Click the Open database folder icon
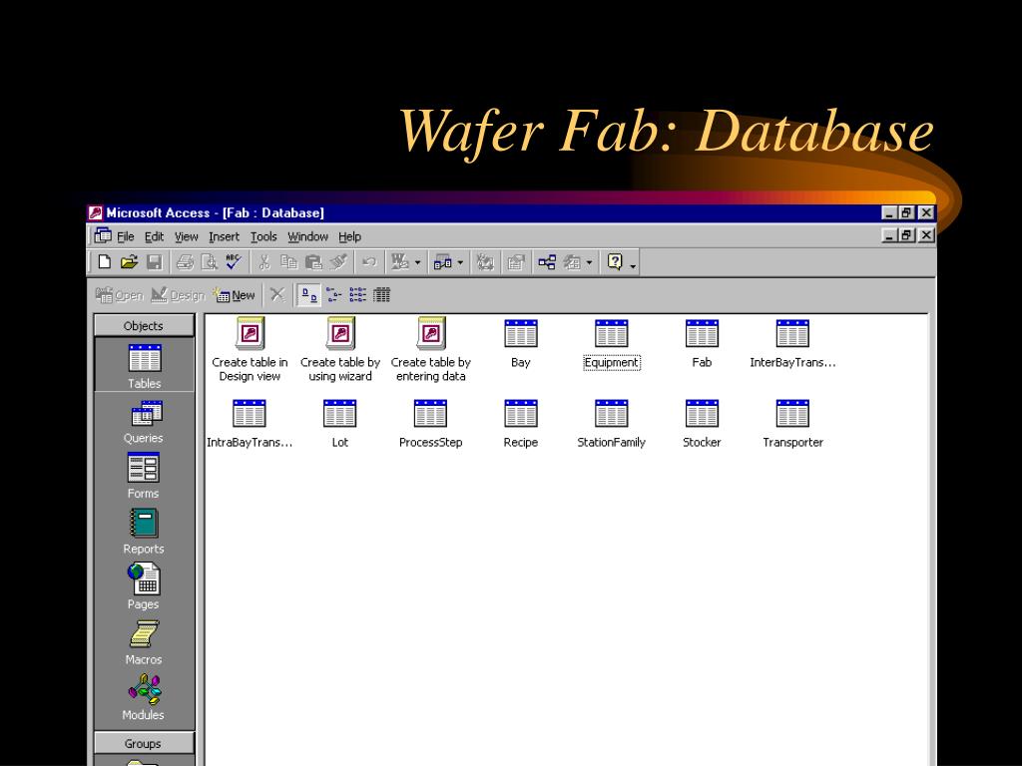Viewport: 1022px width, 766px height. tap(129, 262)
